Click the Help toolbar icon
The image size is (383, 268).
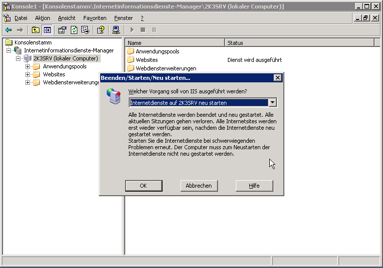point(101,30)
